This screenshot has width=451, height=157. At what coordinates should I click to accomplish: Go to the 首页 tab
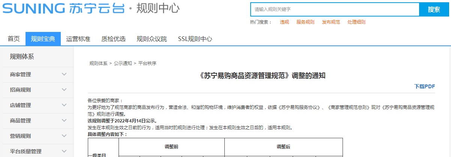14,39
